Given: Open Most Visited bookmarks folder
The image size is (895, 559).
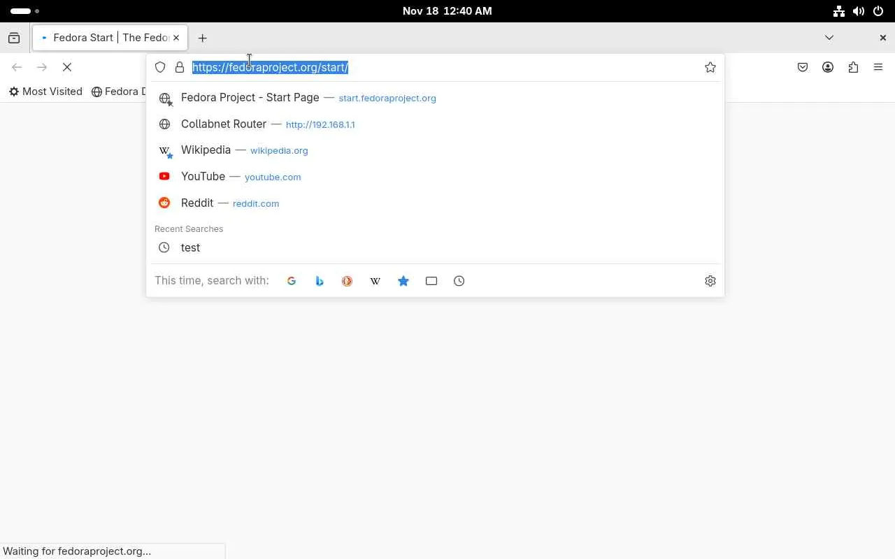Looking at the screenshot, I should (x=45, y=92).
